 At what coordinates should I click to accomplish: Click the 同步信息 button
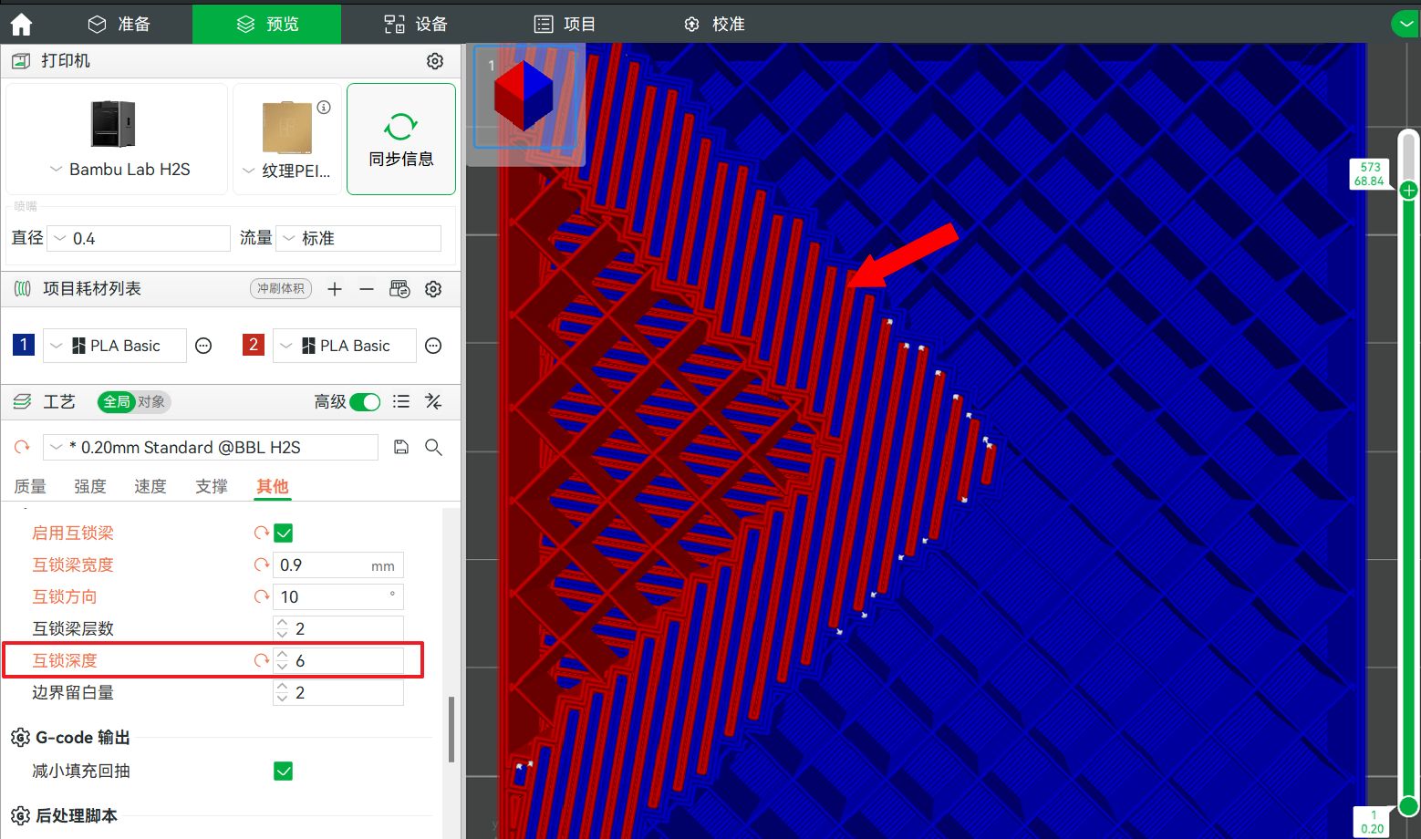(401, 139)
